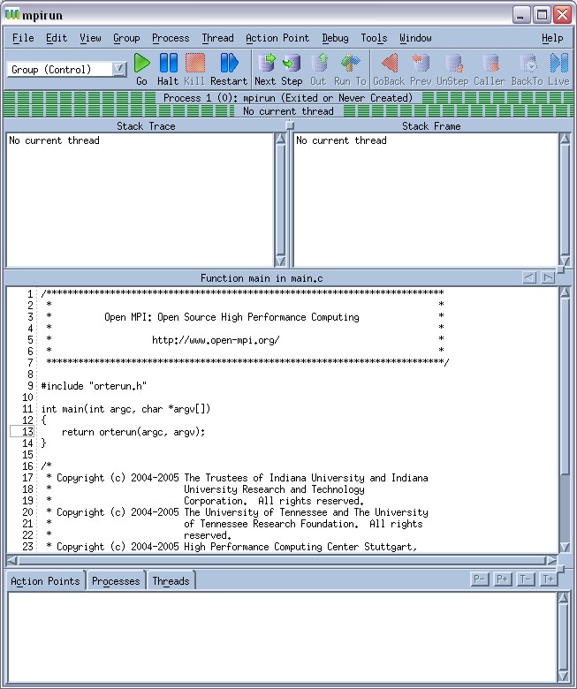Click Stack Frame scrollbar up arrow
Screen dimensions: 577x689
[565, 139]
